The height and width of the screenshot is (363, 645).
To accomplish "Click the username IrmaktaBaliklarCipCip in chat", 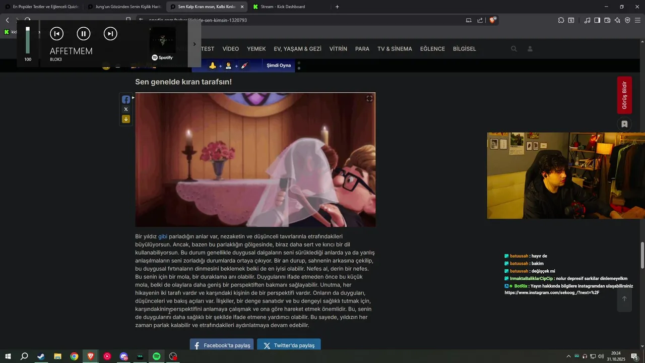I will pyautogui.click(x=531, y=278).
